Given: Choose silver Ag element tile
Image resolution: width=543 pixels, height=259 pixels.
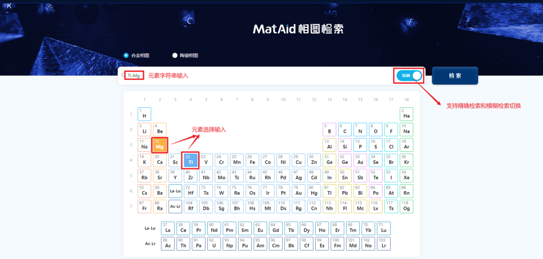Looking at the screenshot, I should (x=299, y=176).
